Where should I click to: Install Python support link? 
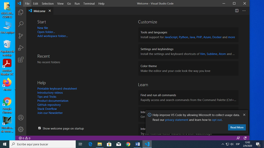pos(183,37)
